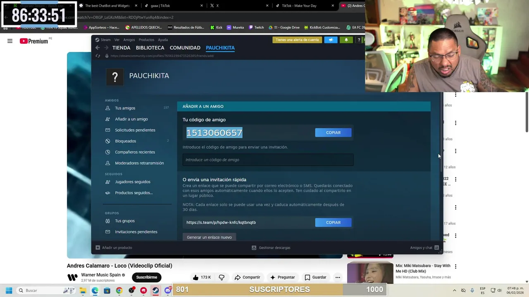529x297 pixels.
Task: Open Warner Music Spain channel avatar
Action: click(x=72, y=277)
